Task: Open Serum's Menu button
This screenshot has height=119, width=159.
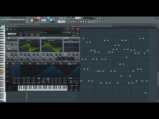Action: [x=69, y=32]
